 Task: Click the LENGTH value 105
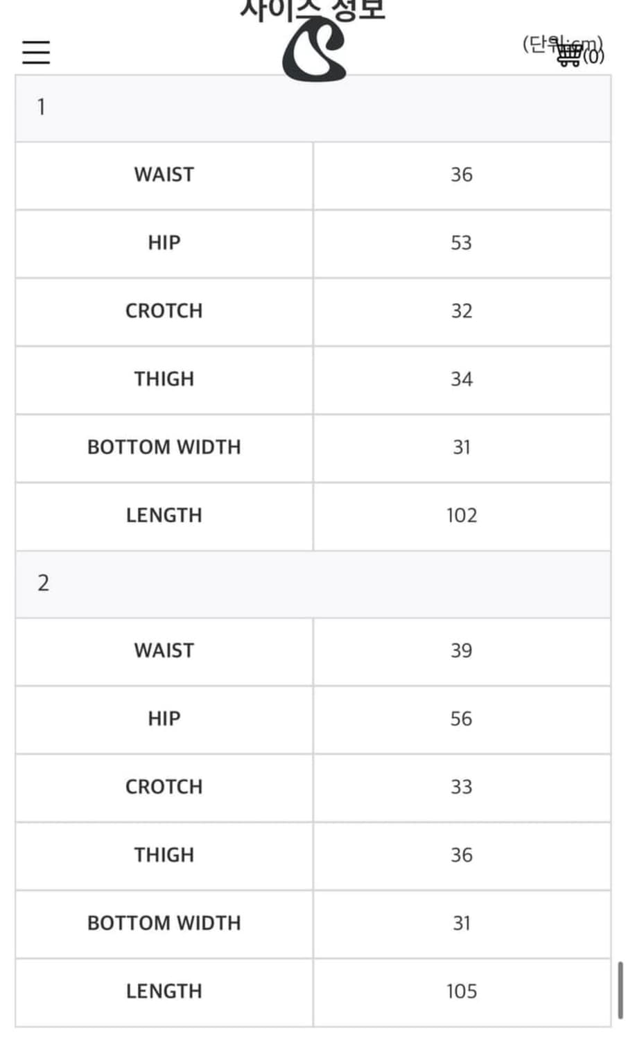(x=462, y=991)
